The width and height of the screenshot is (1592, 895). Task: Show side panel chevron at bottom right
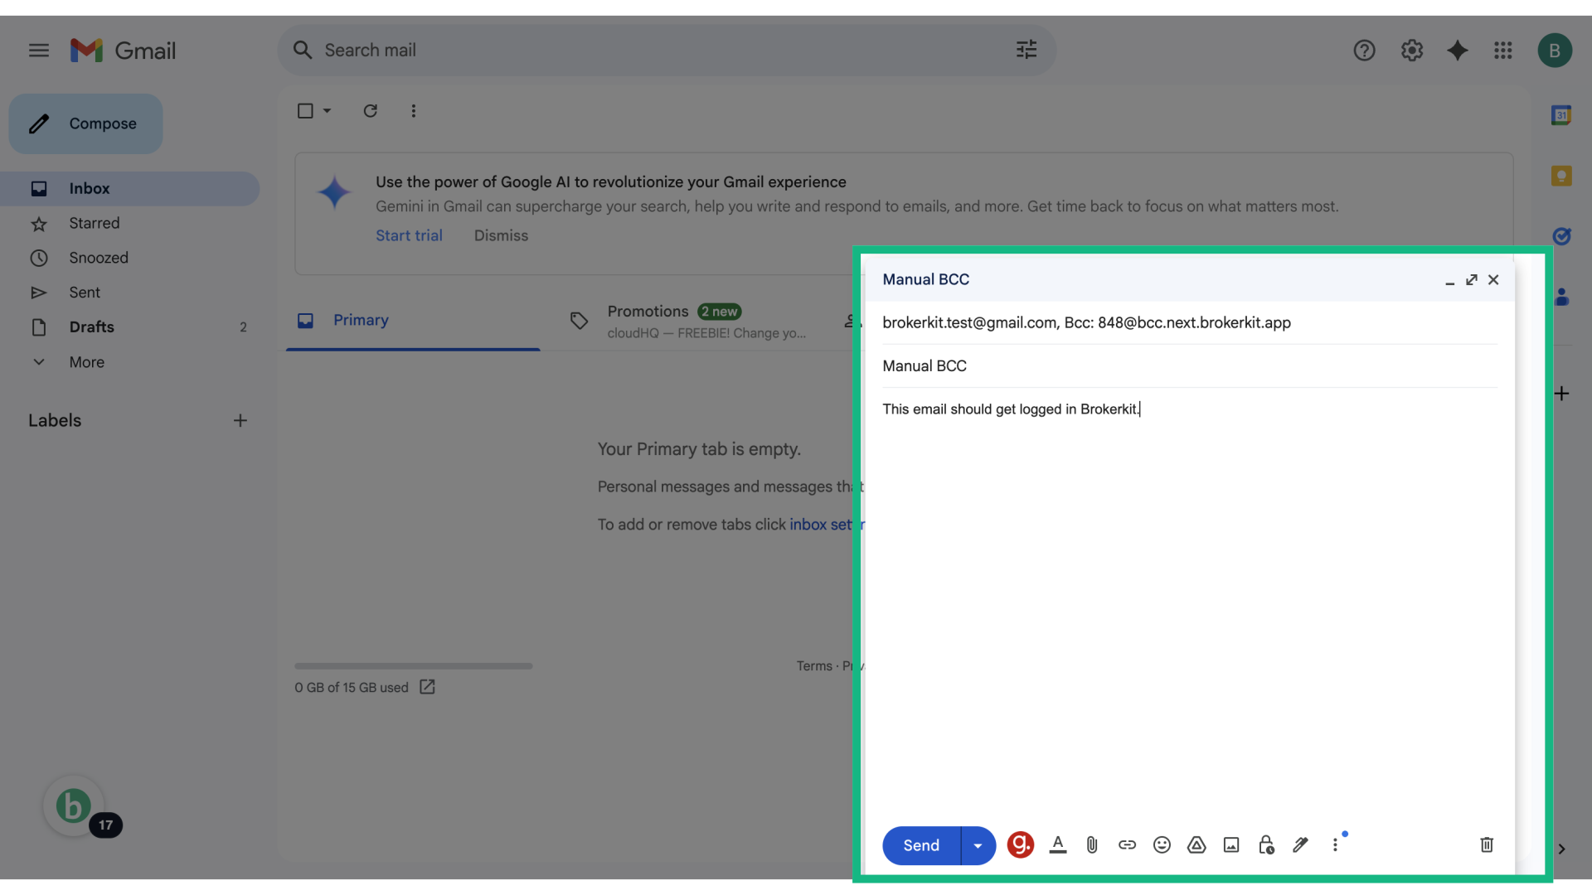click(1561, 849)
